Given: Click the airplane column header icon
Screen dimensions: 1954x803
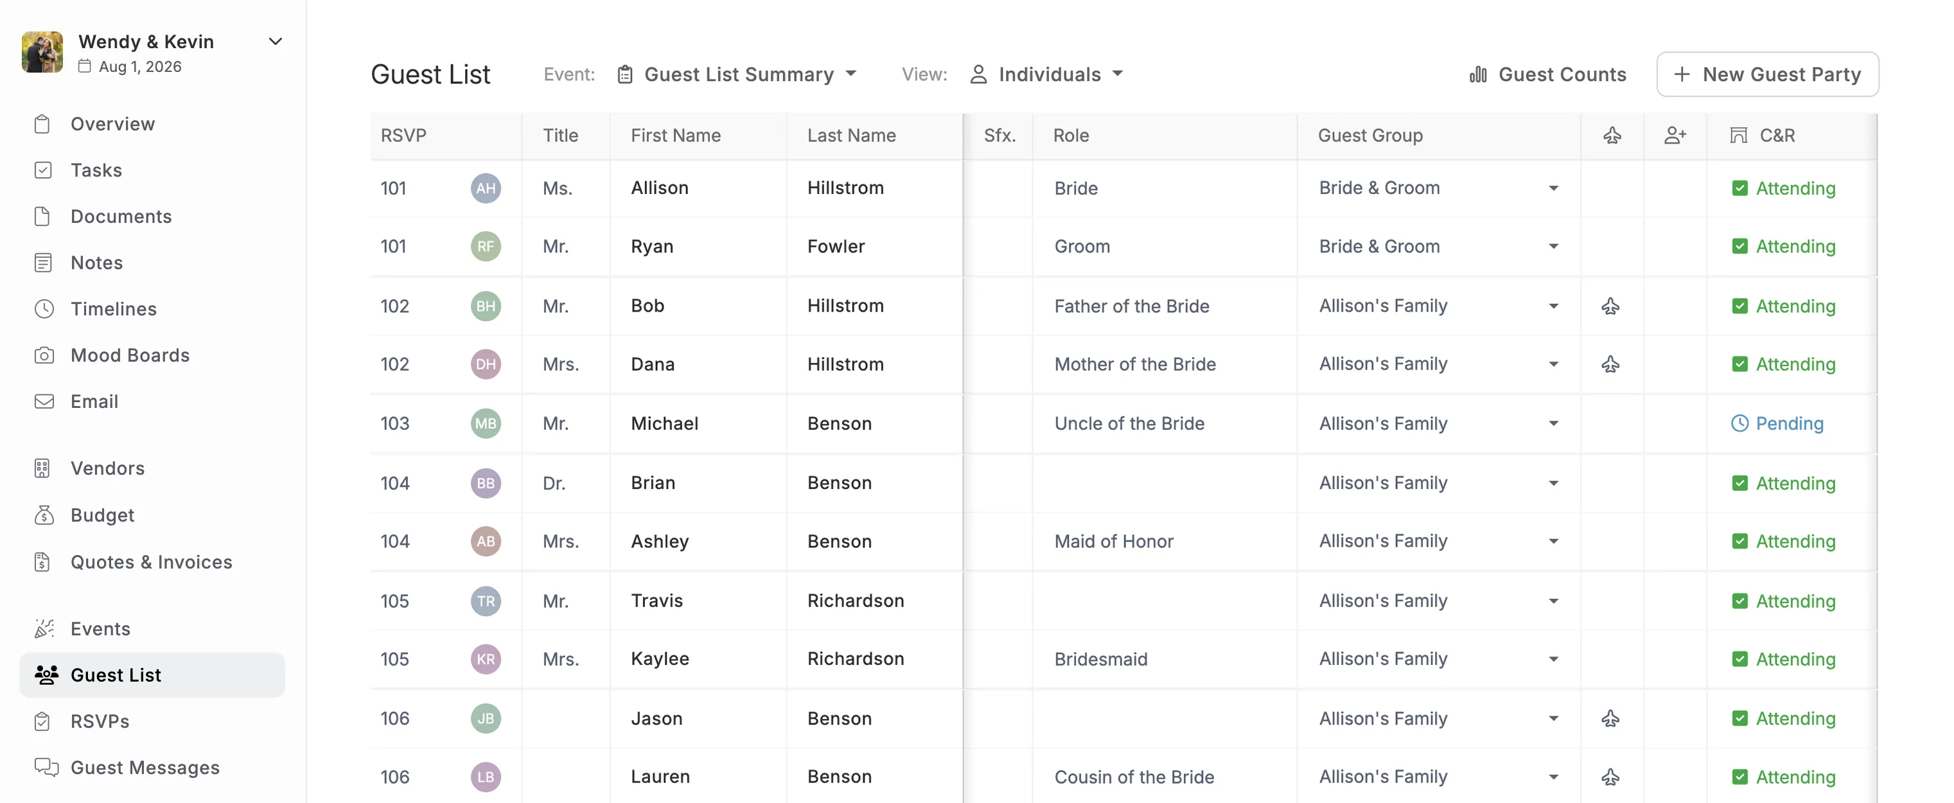Looking at the screenshot, I should [x=1612, y=136].
